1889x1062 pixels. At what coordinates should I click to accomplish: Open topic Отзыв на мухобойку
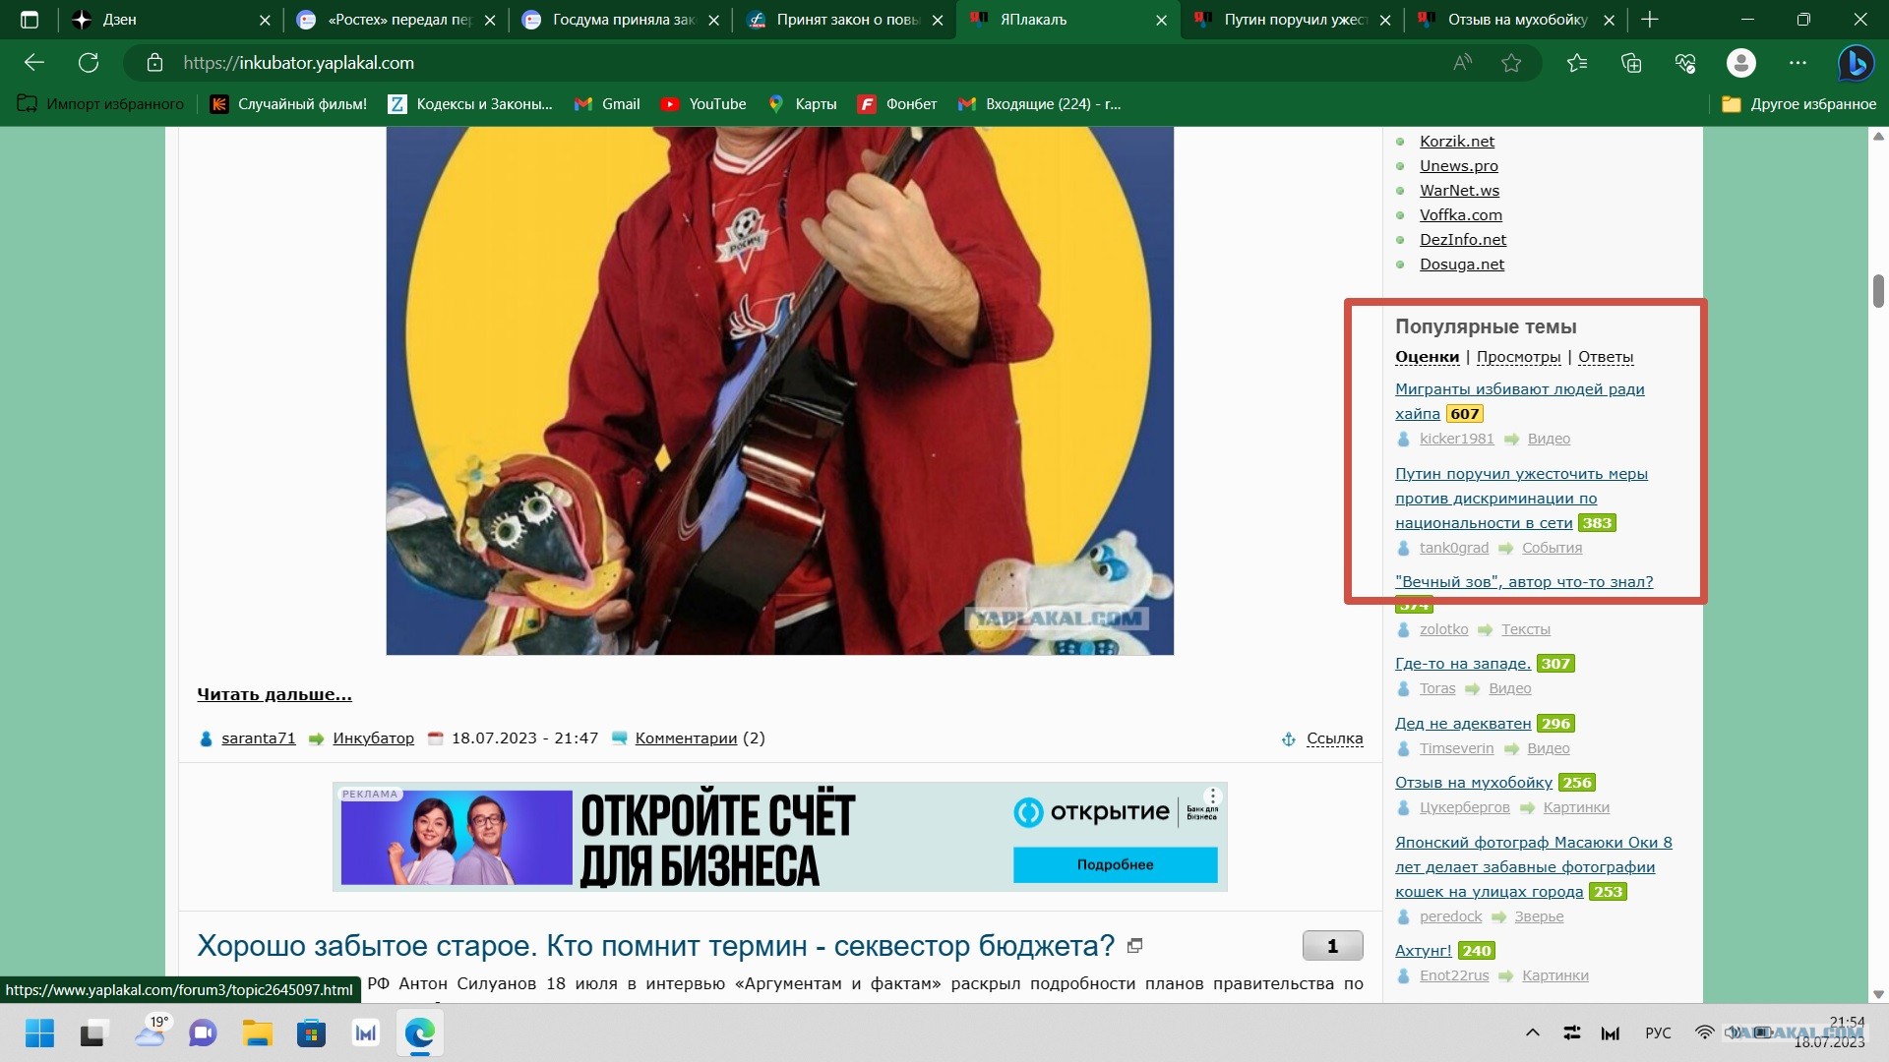1474,783
